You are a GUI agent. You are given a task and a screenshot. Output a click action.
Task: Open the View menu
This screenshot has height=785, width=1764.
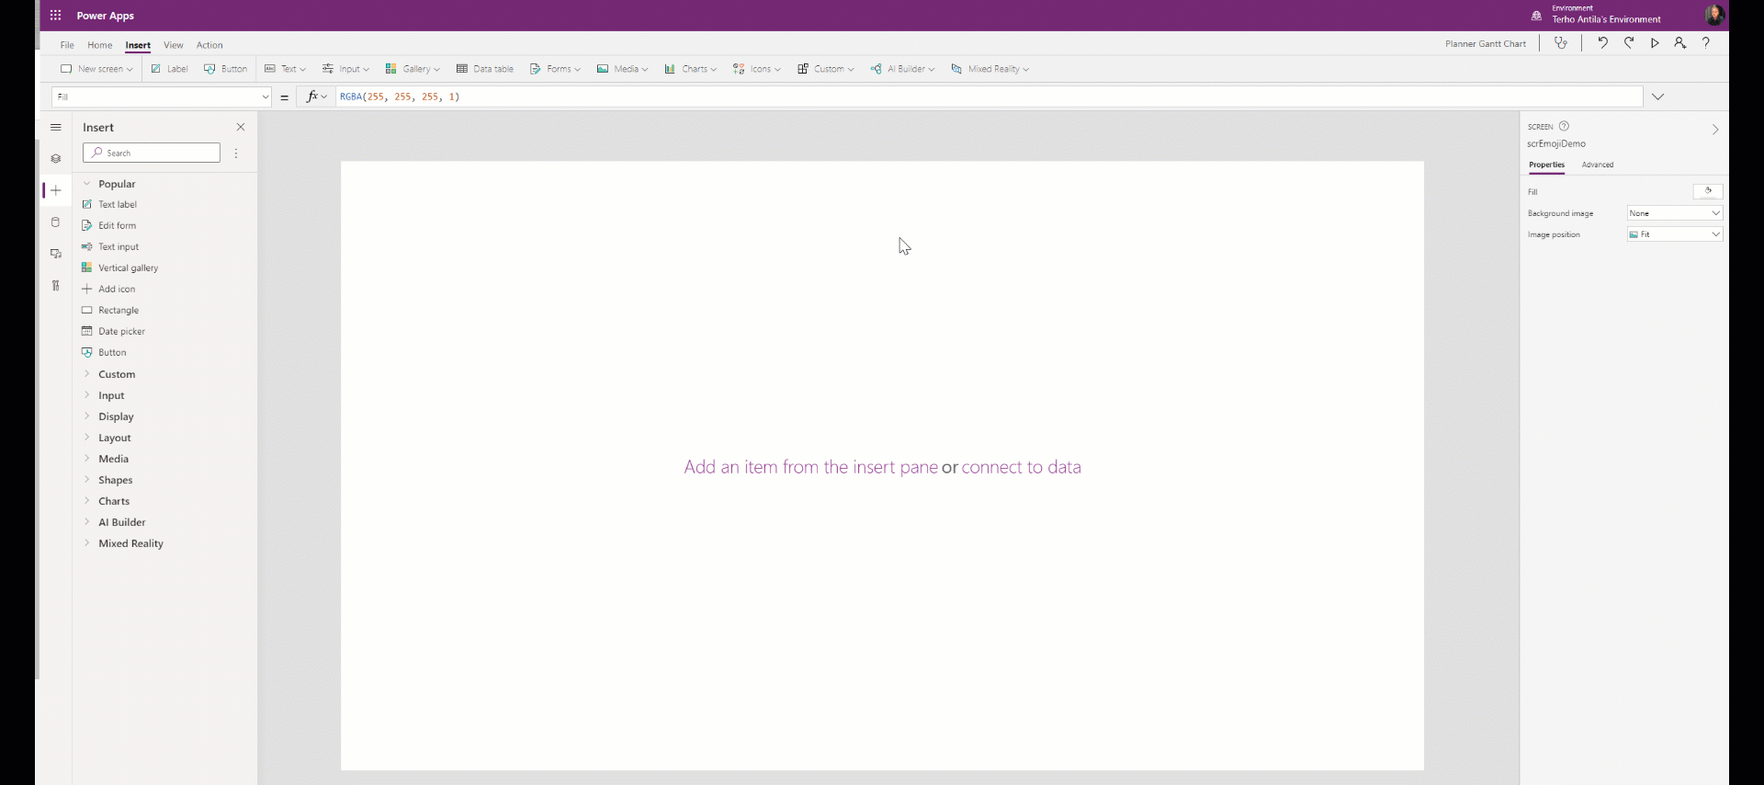173,45
